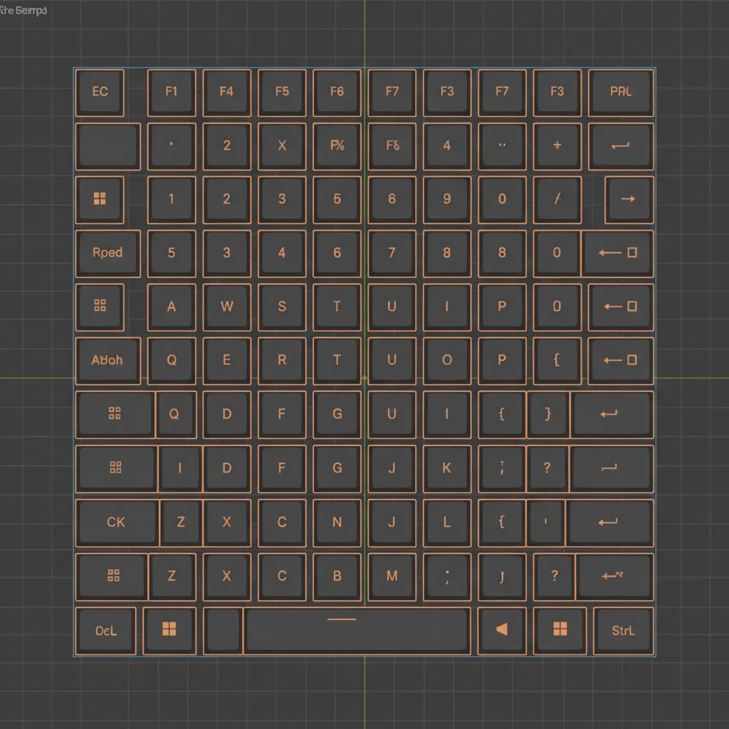
Task: Click the EC key at the top left
Action: (x=100, y=92)
